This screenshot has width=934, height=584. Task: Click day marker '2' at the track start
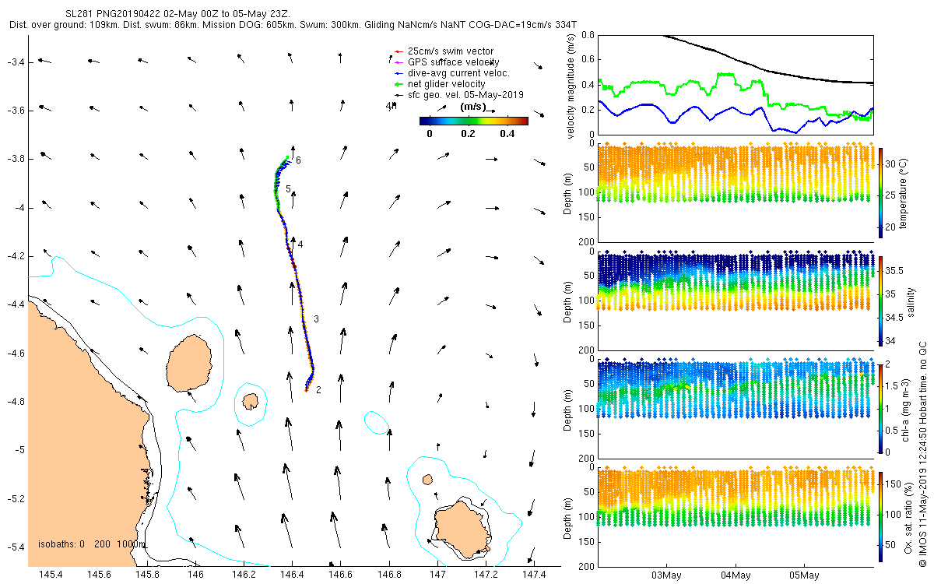tap(318, 389)
